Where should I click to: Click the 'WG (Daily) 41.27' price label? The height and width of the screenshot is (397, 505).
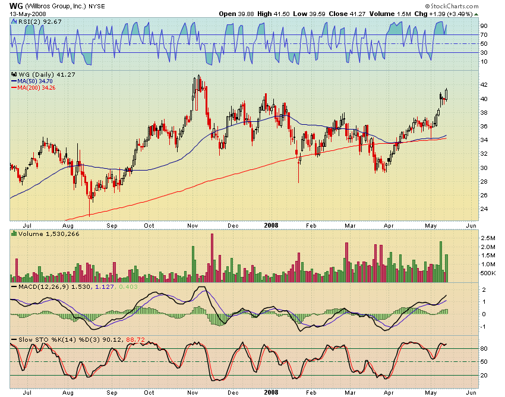[47, 74]
